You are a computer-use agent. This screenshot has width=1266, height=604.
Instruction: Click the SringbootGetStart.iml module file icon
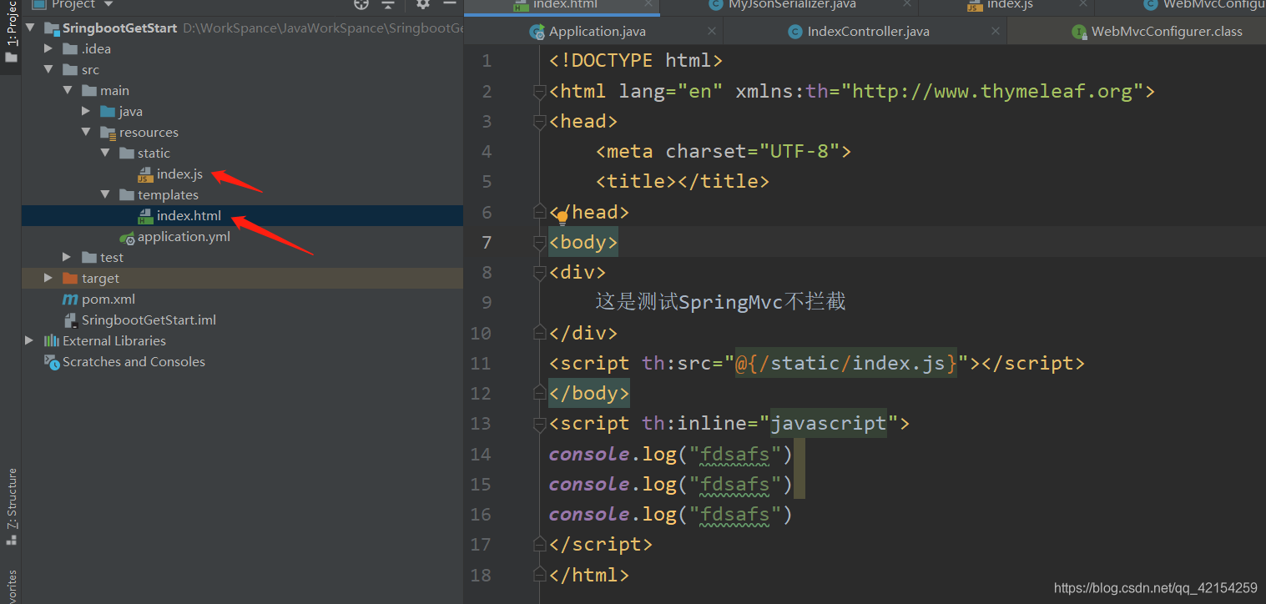71,320
